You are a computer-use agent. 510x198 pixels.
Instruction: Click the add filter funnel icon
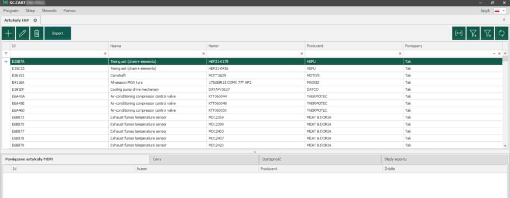473,33
